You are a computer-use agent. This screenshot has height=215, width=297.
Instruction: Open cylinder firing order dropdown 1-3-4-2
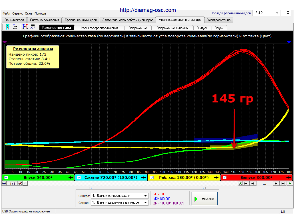click(266, 13)
